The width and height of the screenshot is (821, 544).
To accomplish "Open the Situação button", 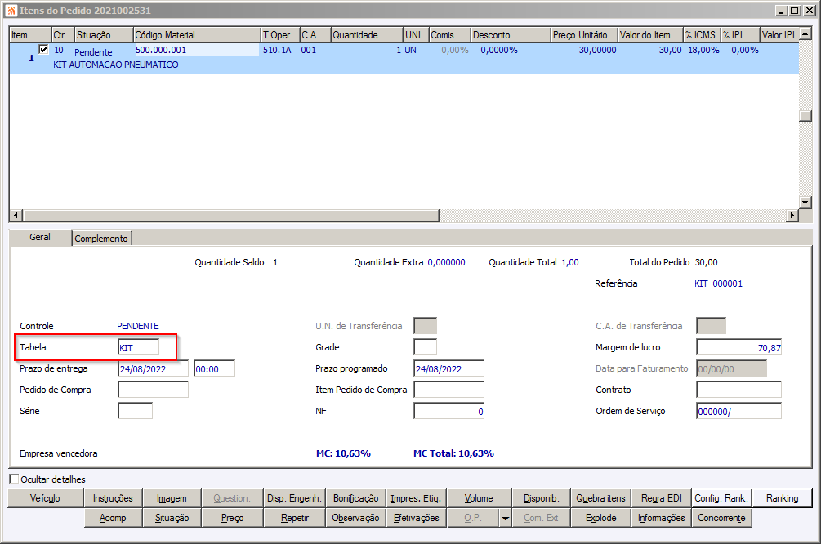I will (x=172, y=518).
